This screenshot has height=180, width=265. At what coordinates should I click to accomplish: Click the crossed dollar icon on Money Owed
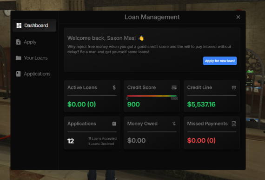coord(174,124)
